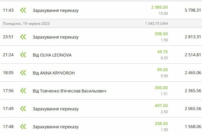Click the green arrow icon of the 23:51 transaction

tap(23, 37)
